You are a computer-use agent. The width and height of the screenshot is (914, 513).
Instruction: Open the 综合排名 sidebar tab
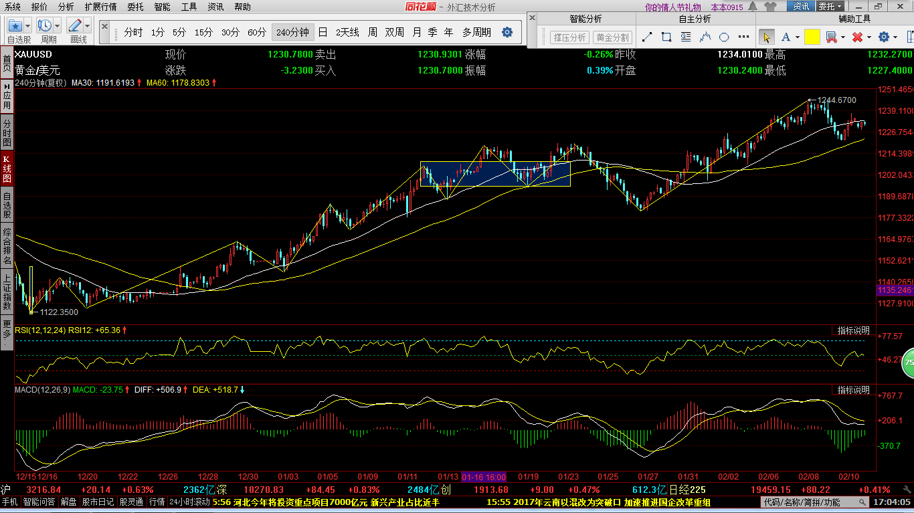click(7, 245)
